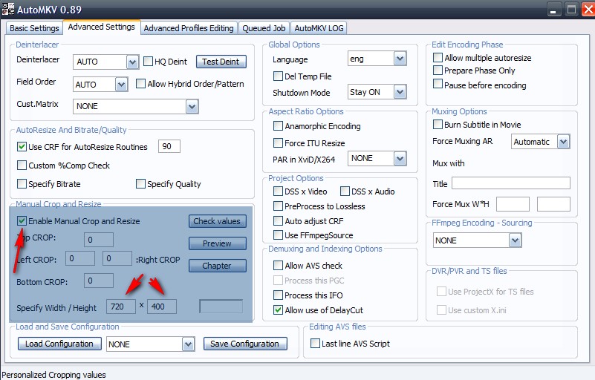Click the CRF value field showing 90
The width and height of the screenshot is (595, 380).
coord(169,146)
